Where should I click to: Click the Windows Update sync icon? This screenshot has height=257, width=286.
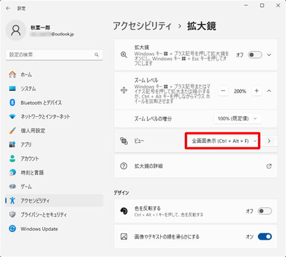(13, 228)
